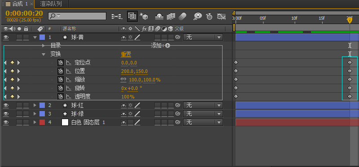Click the 缩放 constrain proportions link icon

123,80
